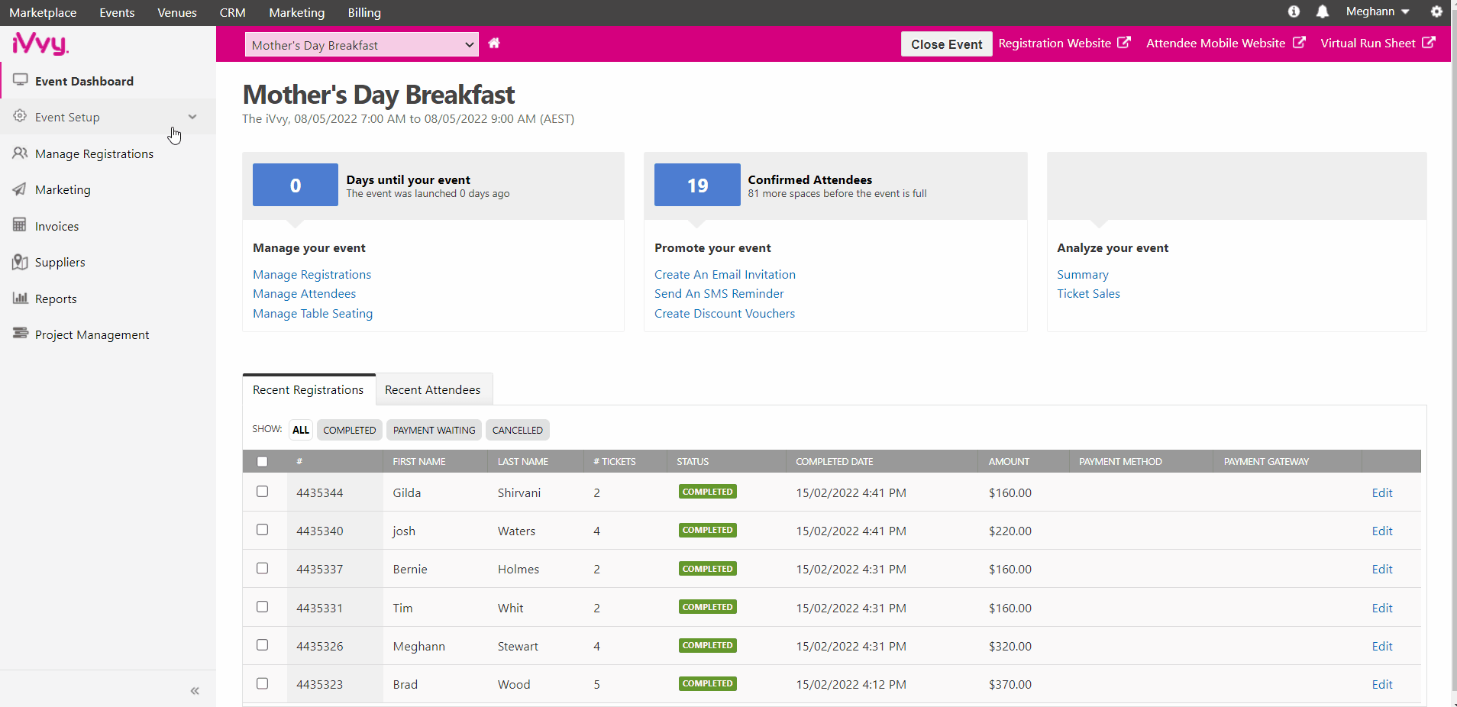Edit Gilda Shirvani's registration

point(1382,492)
